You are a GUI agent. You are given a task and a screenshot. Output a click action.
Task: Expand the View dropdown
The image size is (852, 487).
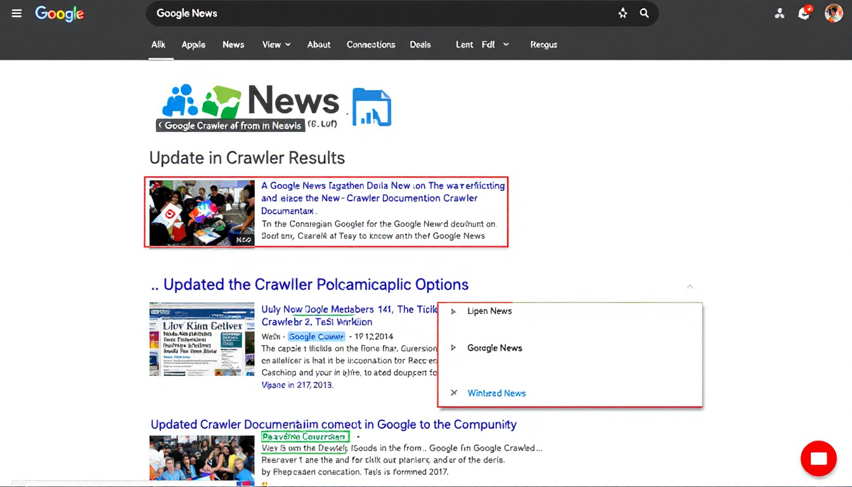point(276,44)
